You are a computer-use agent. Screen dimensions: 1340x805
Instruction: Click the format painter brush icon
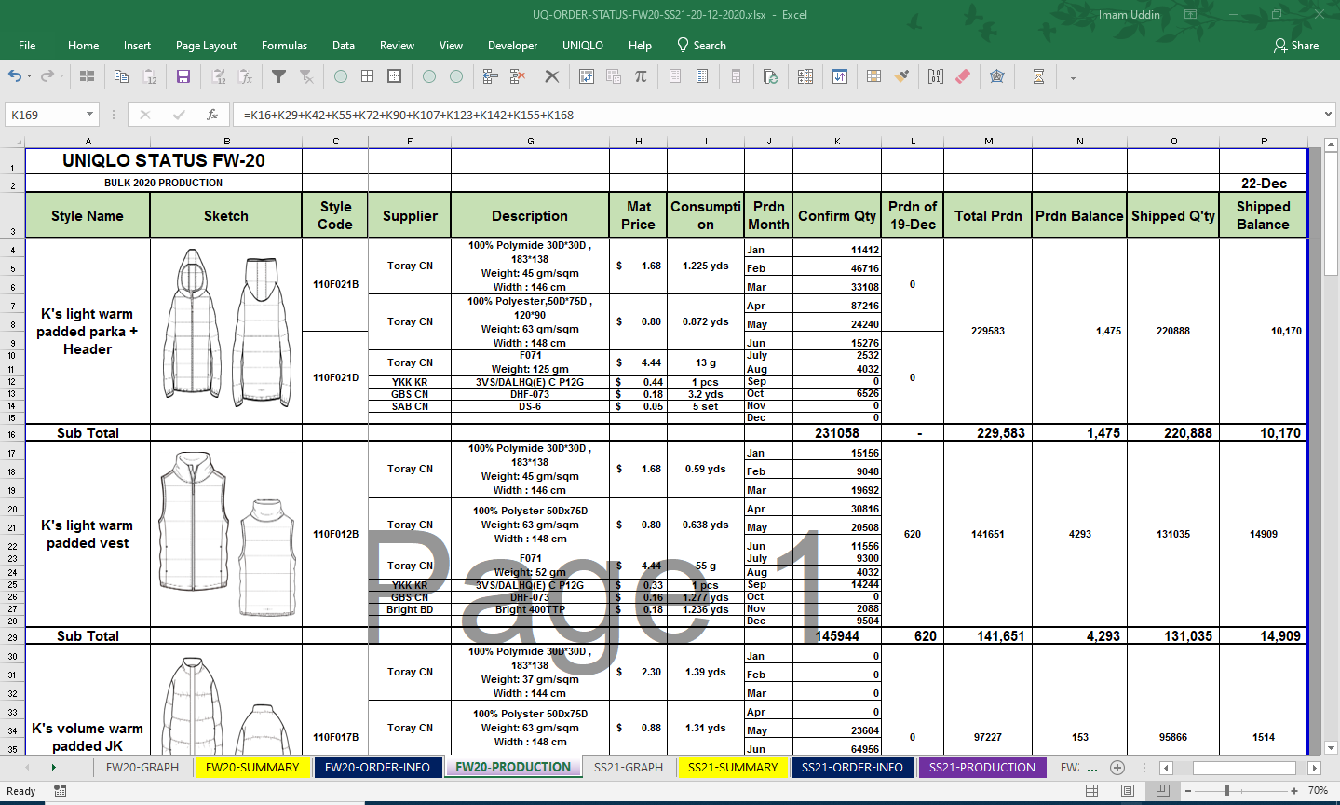(x=901, y=76)
